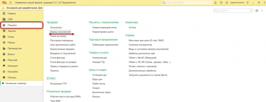
Task: Open notifications bell icon
Action: click(215, 3)
